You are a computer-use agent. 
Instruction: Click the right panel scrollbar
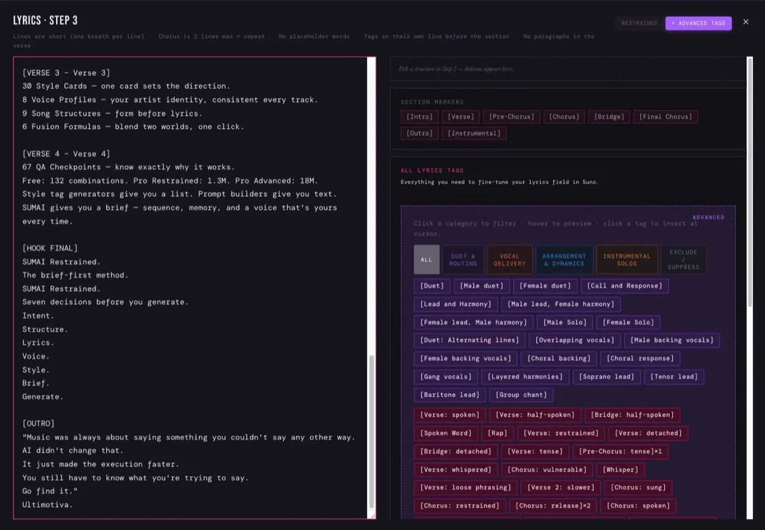[750, 182]
